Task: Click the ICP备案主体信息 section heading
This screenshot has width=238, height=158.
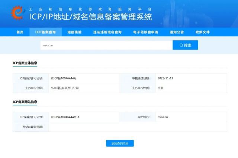Action: (25, 63)
